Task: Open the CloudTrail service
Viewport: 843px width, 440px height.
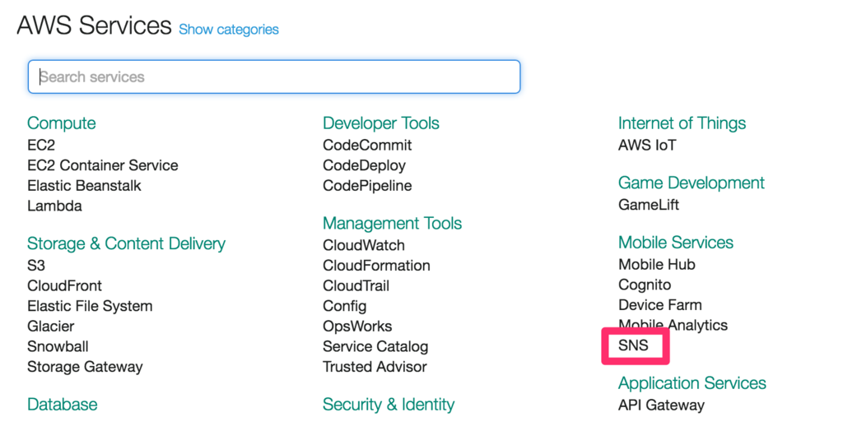Action: coord(356,286)
